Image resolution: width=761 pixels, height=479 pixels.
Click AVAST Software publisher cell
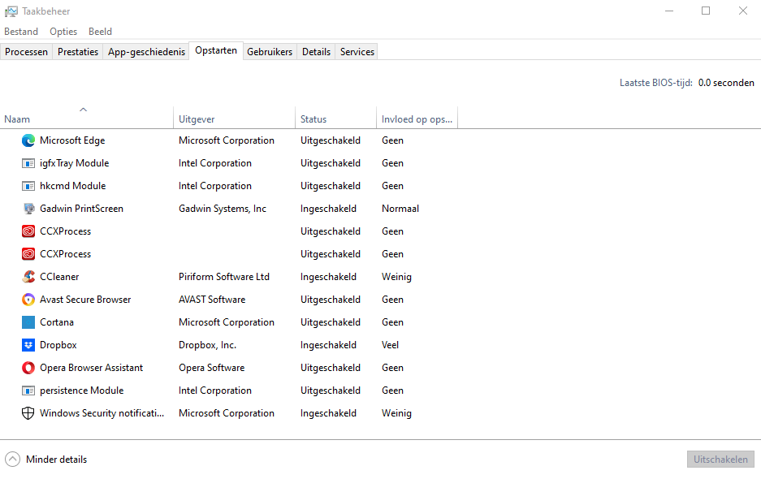point(212,300)
